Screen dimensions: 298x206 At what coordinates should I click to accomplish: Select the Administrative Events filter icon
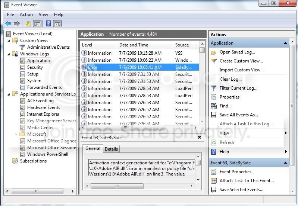[22, 47]
